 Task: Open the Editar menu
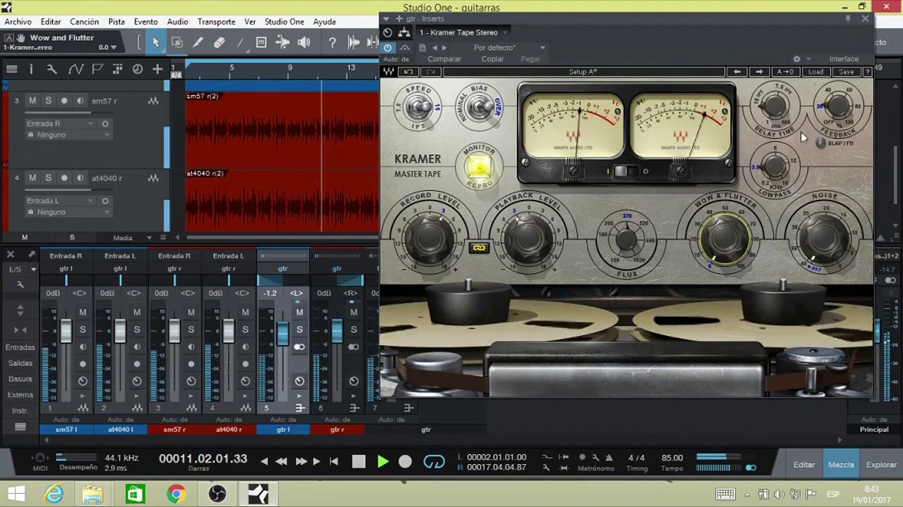[51, 22]
